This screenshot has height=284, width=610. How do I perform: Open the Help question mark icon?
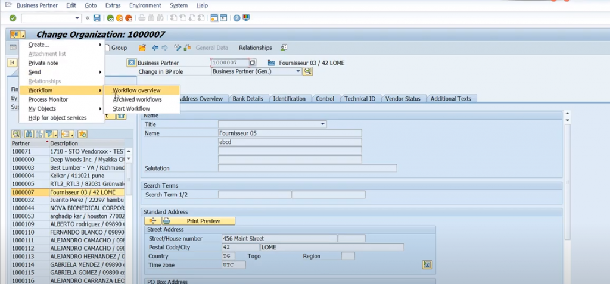click(236, 18)
